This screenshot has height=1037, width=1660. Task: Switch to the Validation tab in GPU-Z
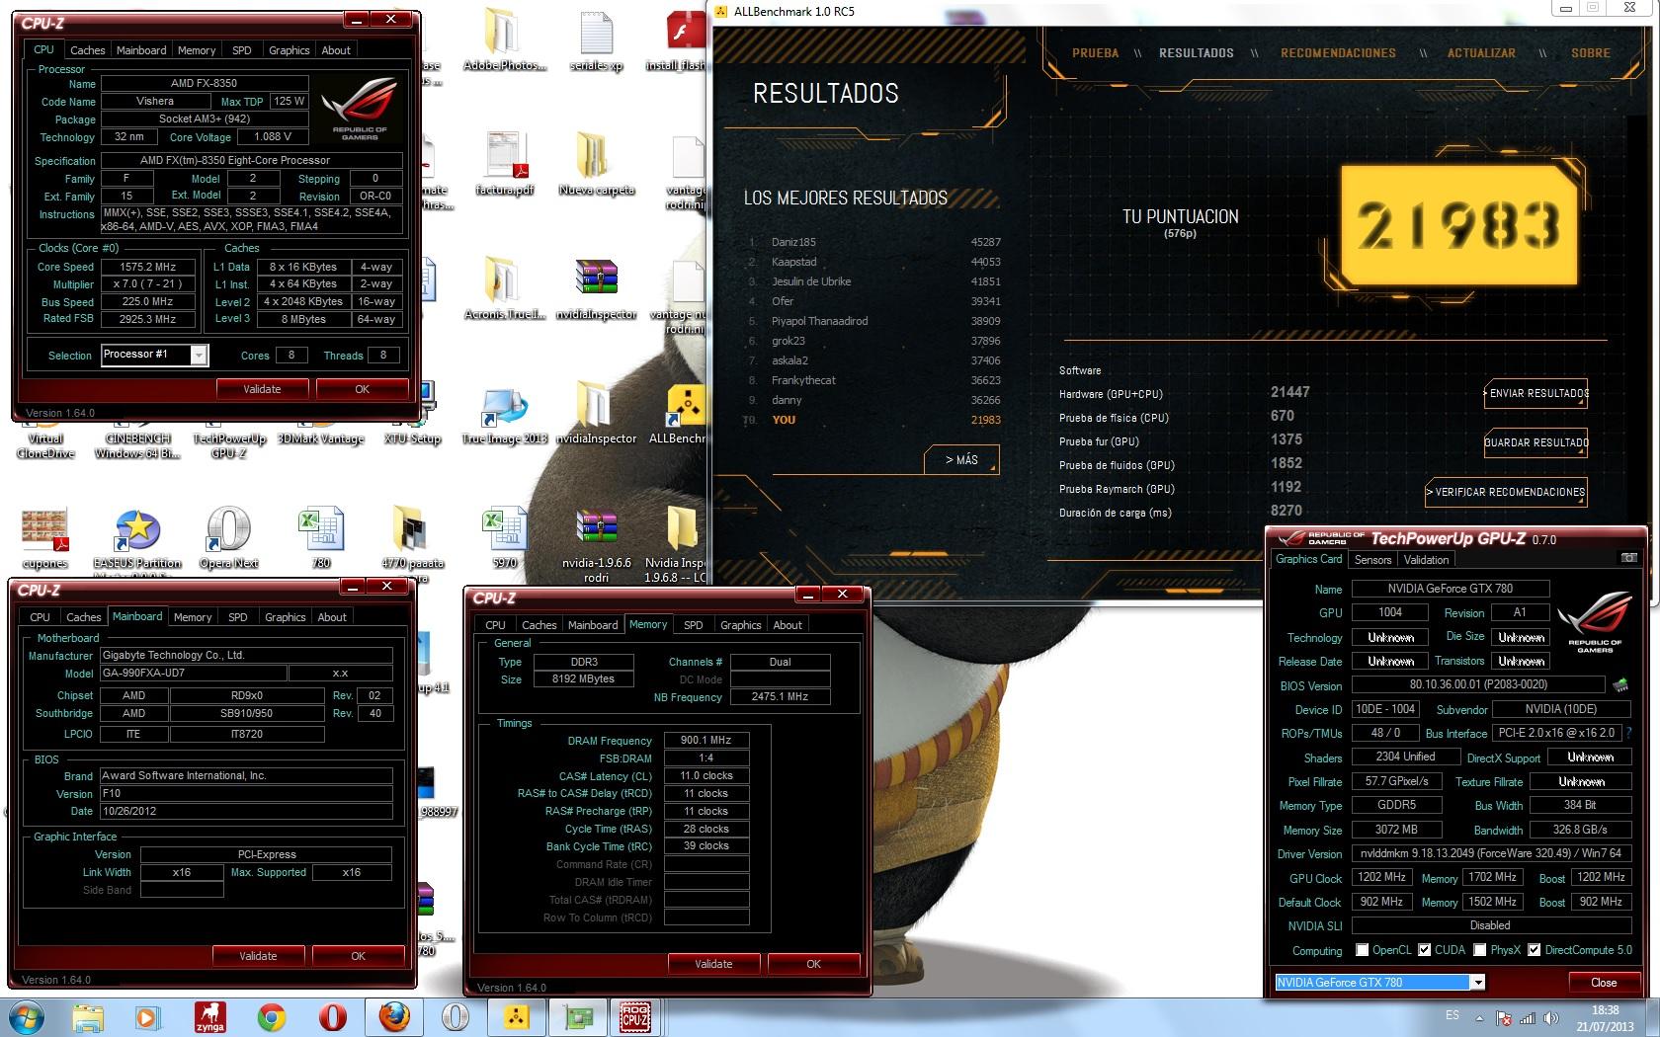[x=1426, y=560]
